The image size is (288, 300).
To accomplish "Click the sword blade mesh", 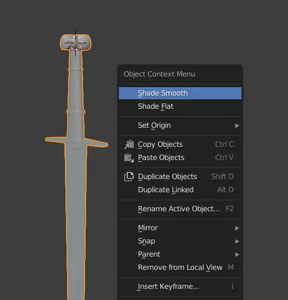I will pos(76,220).
